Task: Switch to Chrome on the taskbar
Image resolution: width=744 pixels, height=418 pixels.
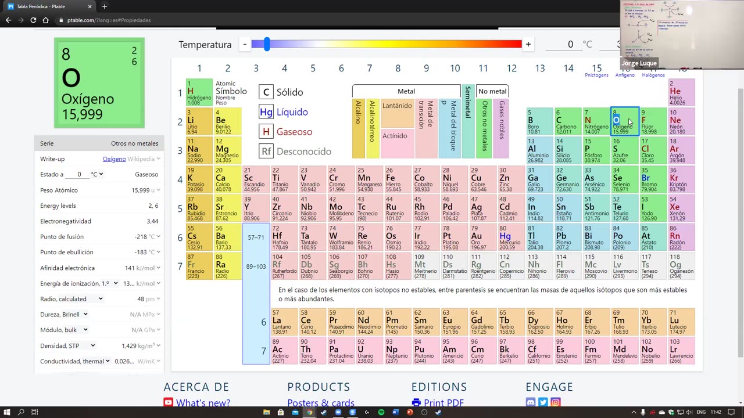Action: [310, 412]
